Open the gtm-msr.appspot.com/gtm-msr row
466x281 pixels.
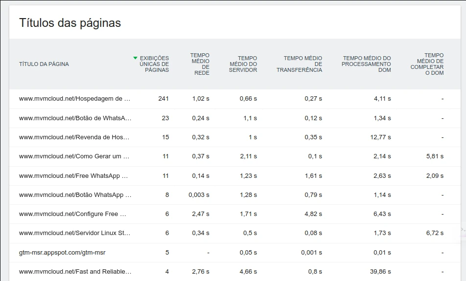pyautogui.click(x=62, y=253)
